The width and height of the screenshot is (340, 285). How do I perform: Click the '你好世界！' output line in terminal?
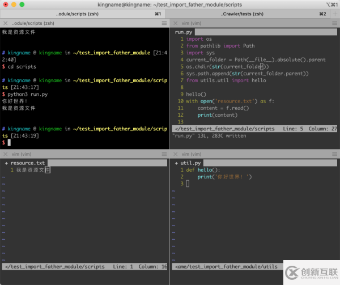15,101
